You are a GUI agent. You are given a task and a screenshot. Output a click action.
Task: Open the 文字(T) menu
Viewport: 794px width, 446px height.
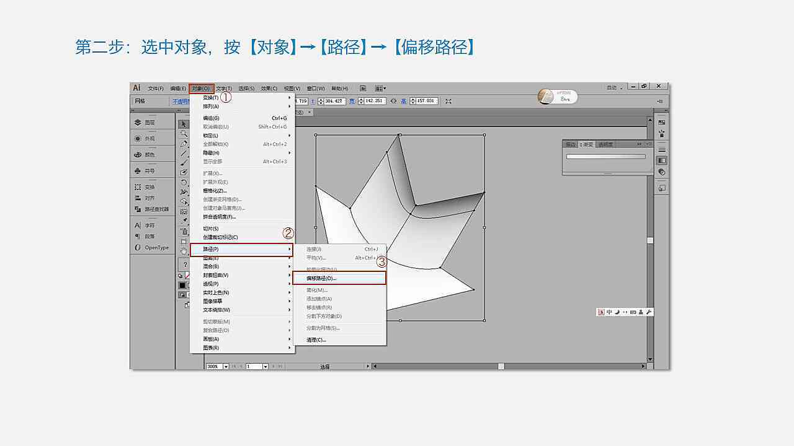pyautogui.click(x=224, y=89)
